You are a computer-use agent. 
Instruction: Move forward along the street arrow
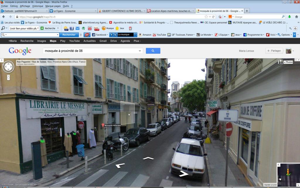point(148,158)
